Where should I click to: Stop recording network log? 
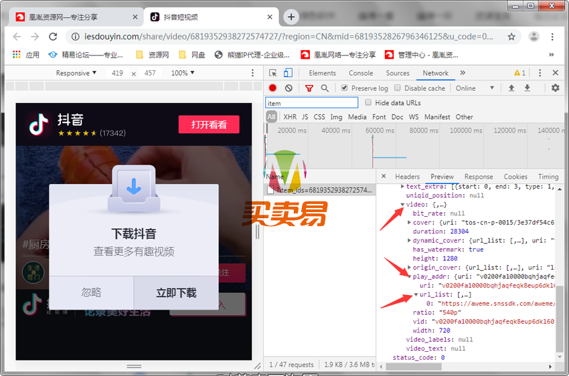point(272,88)
